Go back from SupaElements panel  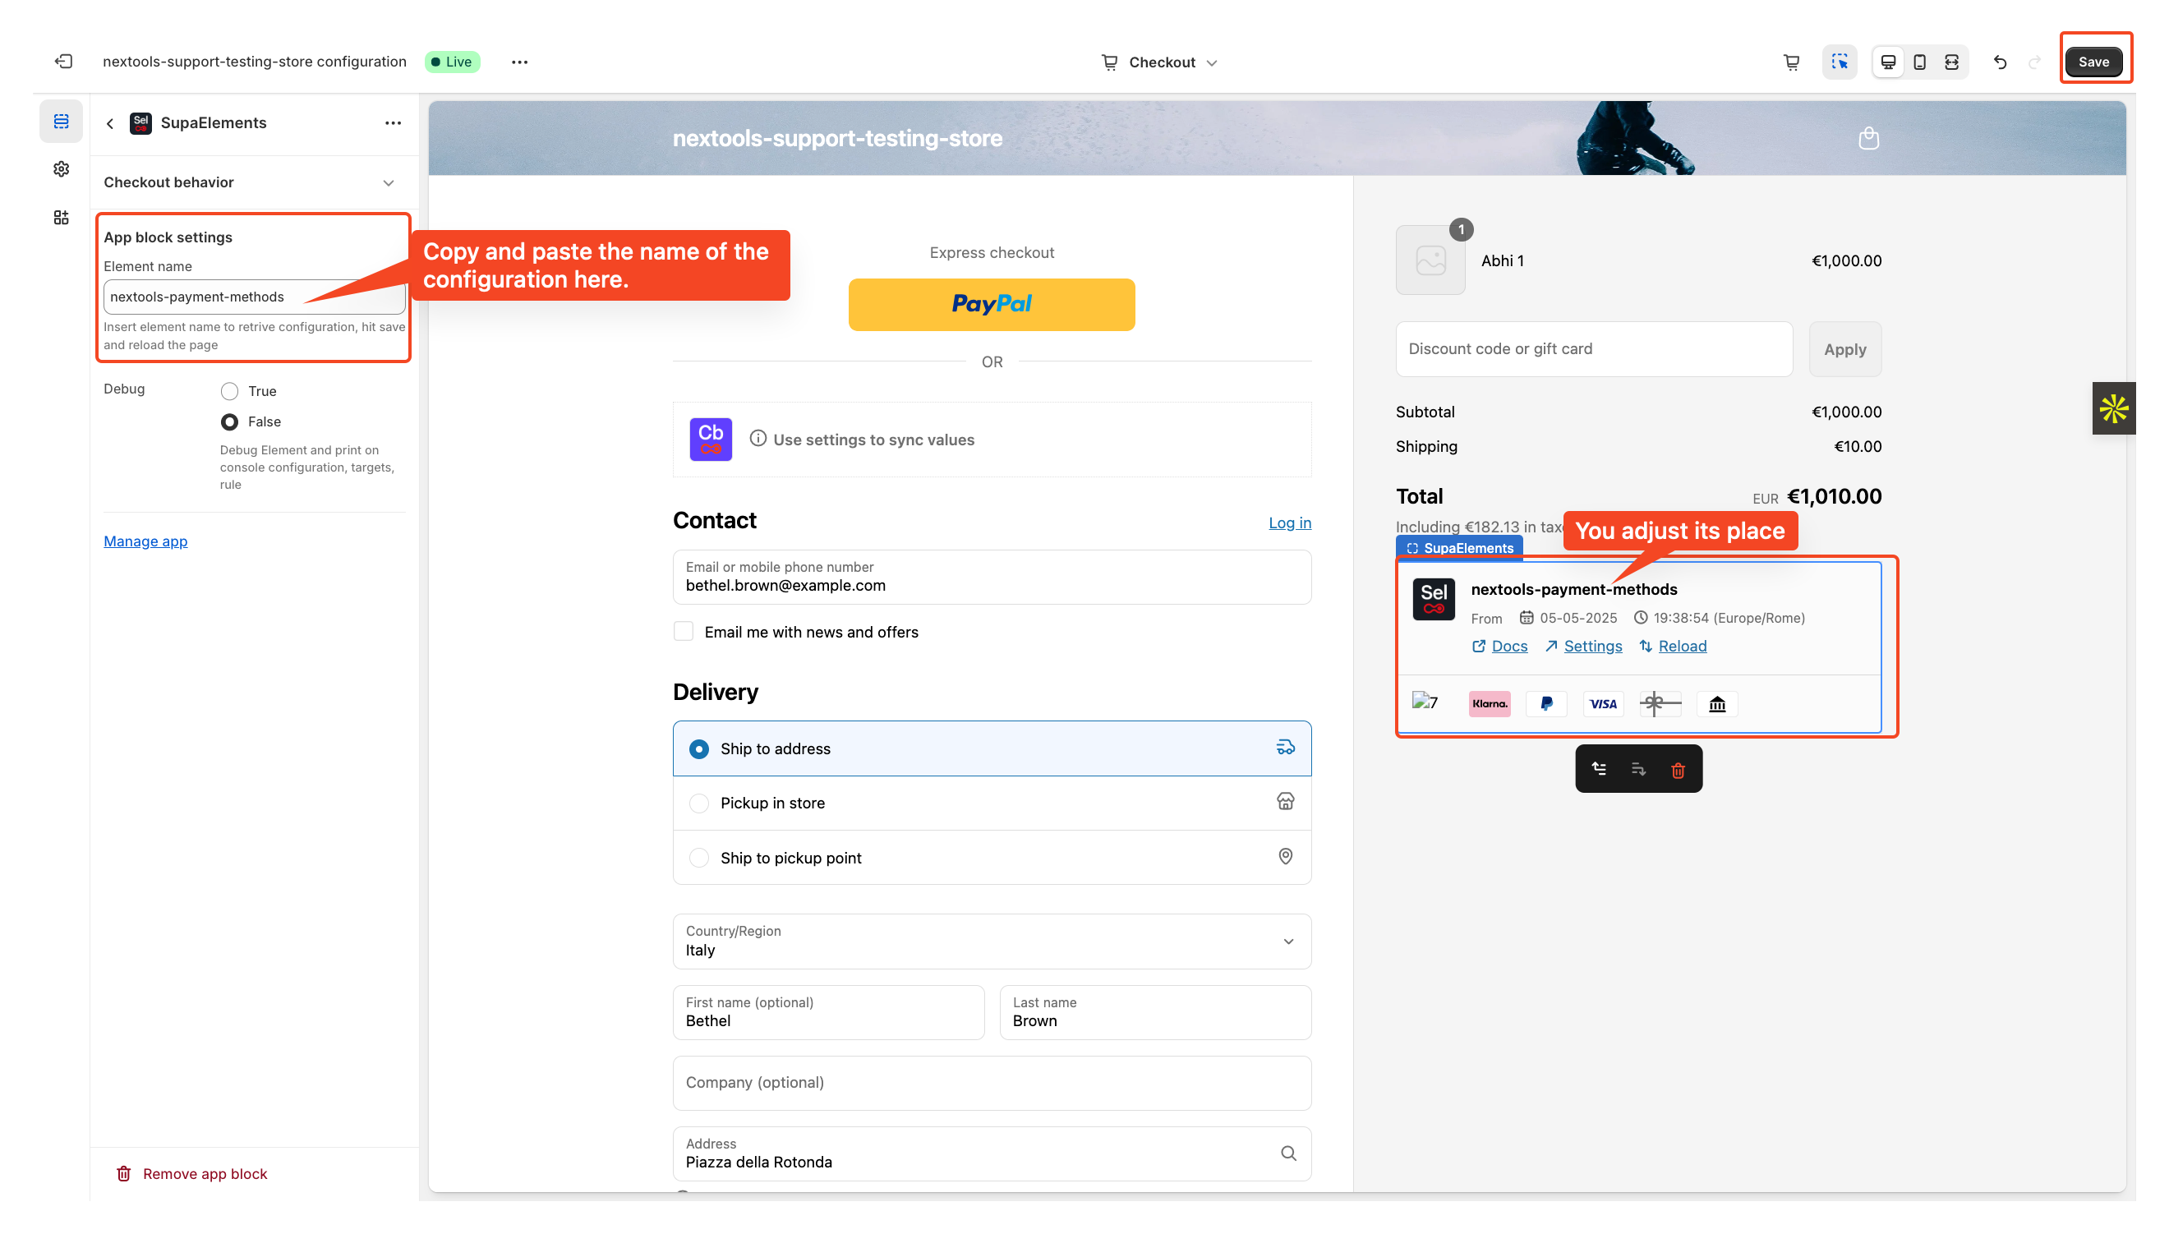pos(110,124)
